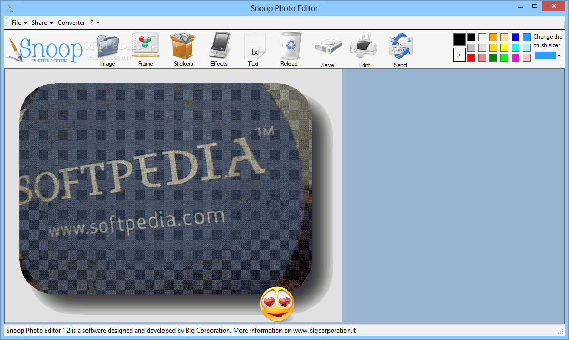Viewport: 569px width, 340px height.
Task: Select the heart-eyes smiley sticker
Action: [x=277, y=304]
